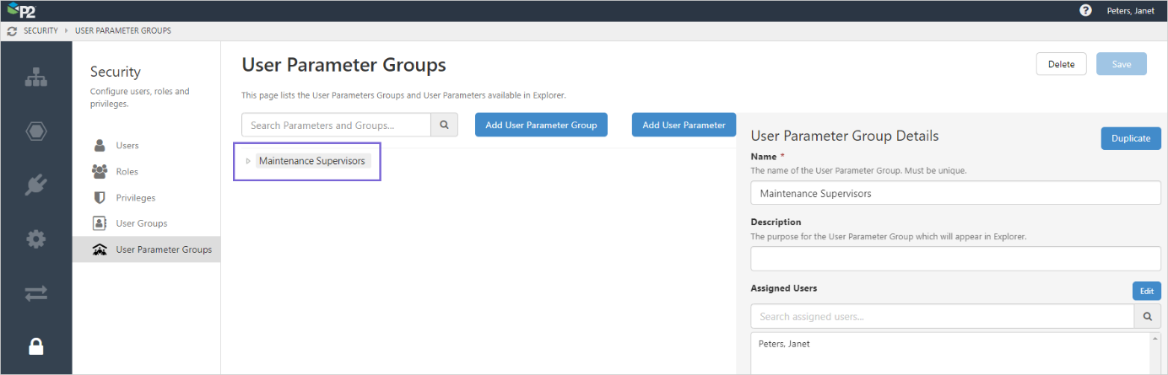Click the Add User Parameter Group button
The image size is (1168, 375).
541,126
